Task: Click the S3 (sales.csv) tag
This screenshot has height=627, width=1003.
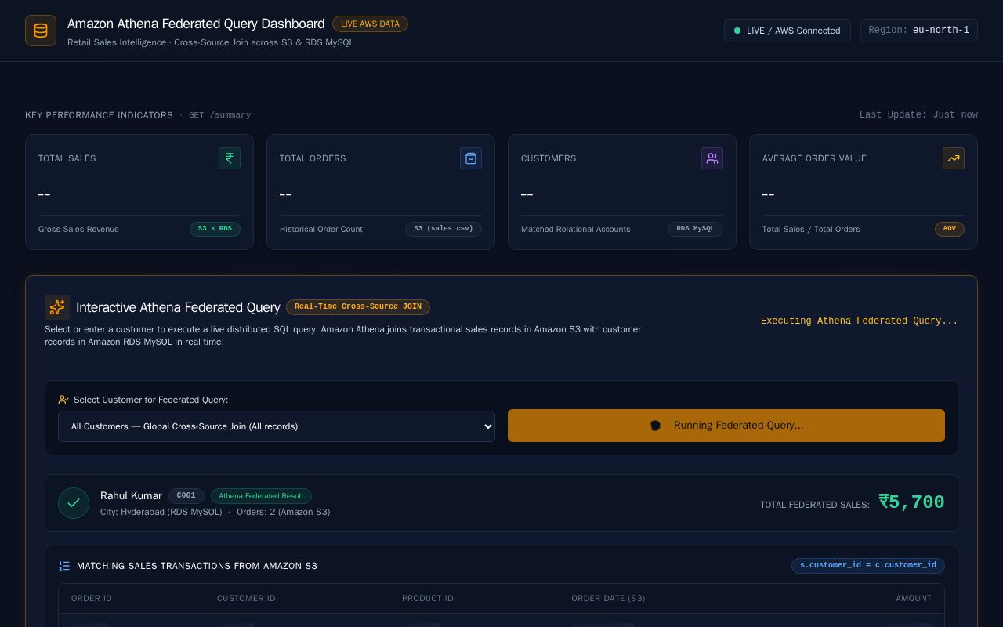Action: coord(444,229)
